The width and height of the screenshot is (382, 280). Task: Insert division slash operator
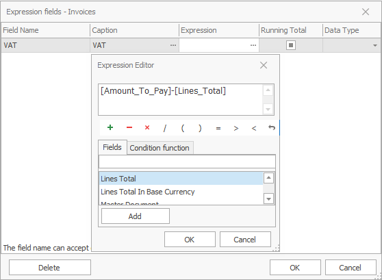pos(165,128)
